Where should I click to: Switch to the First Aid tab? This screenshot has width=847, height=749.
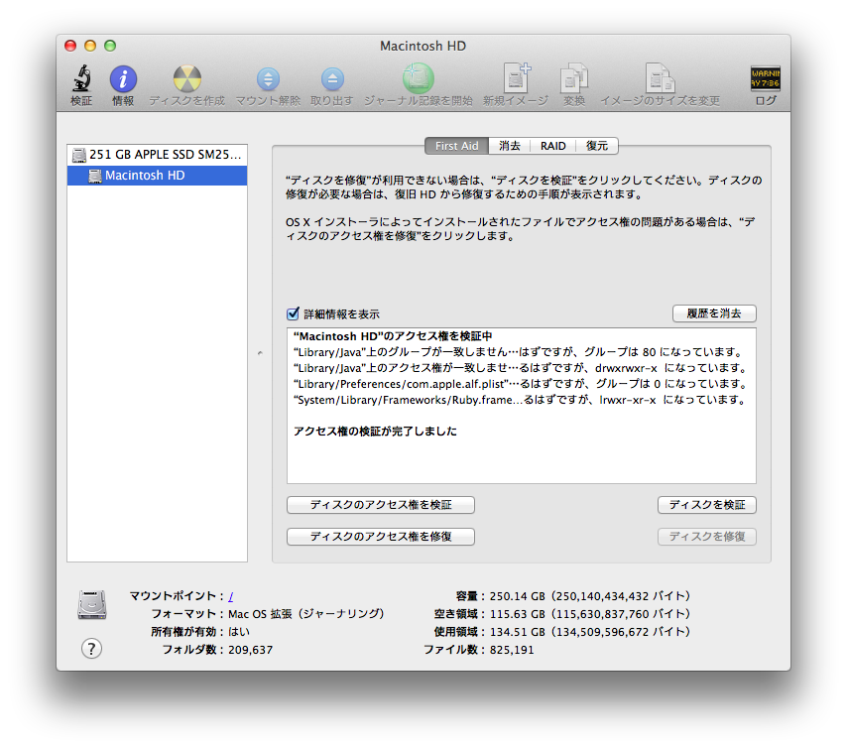click(457, 146)
